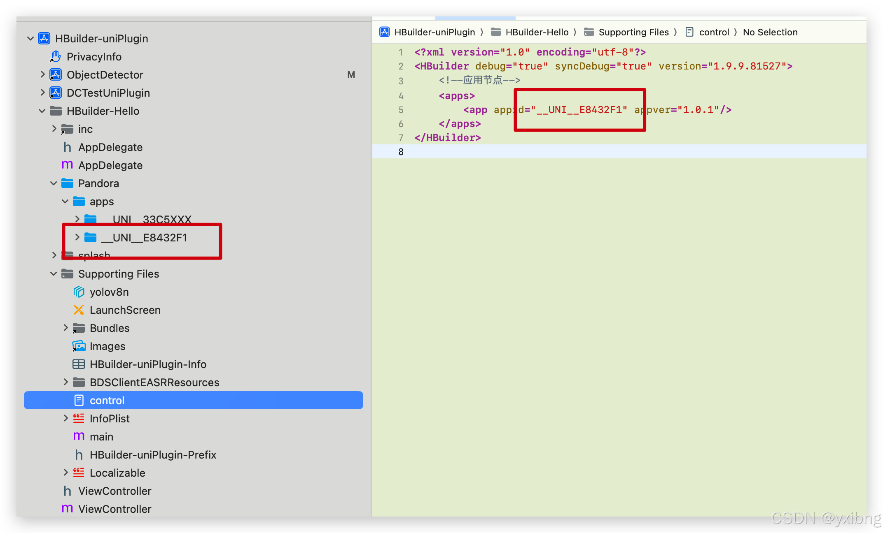This screenshot has height=533, width=883.
Task: Click the HBuilder-uniPlugin-Info plist table icon
Action: coord(79,364)
